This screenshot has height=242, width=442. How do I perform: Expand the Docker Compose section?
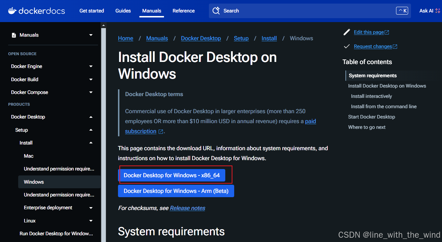[x=91, y=92]
